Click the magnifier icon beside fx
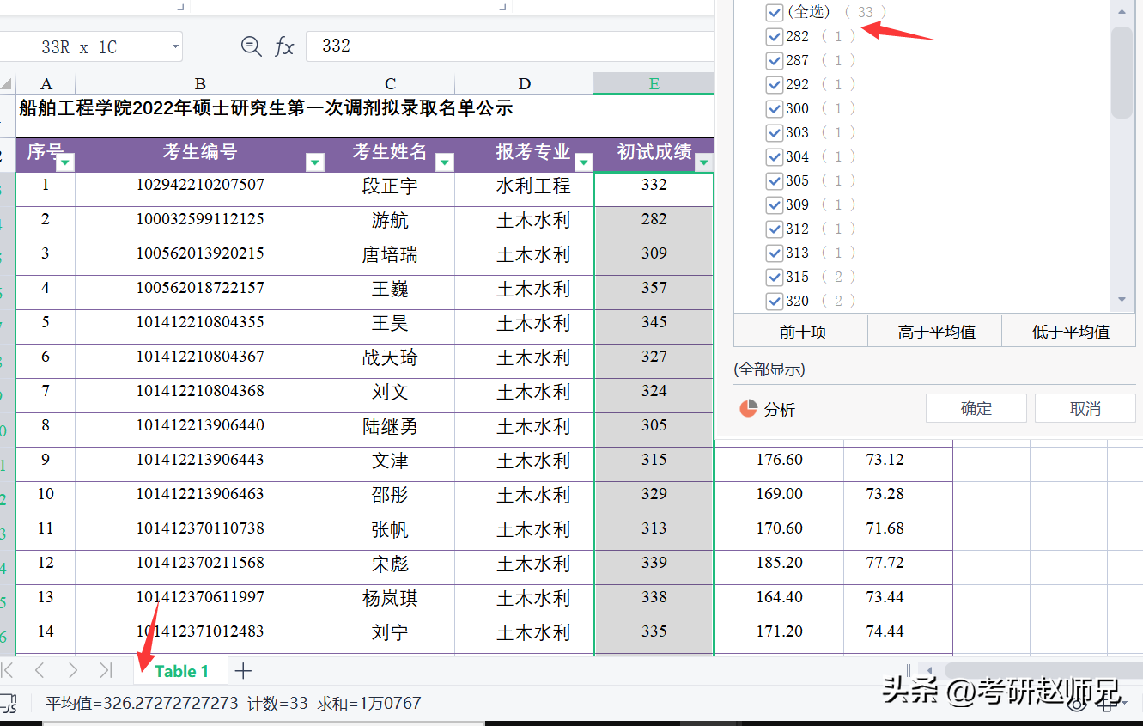The image size is (1143, 726). point(251,46)
